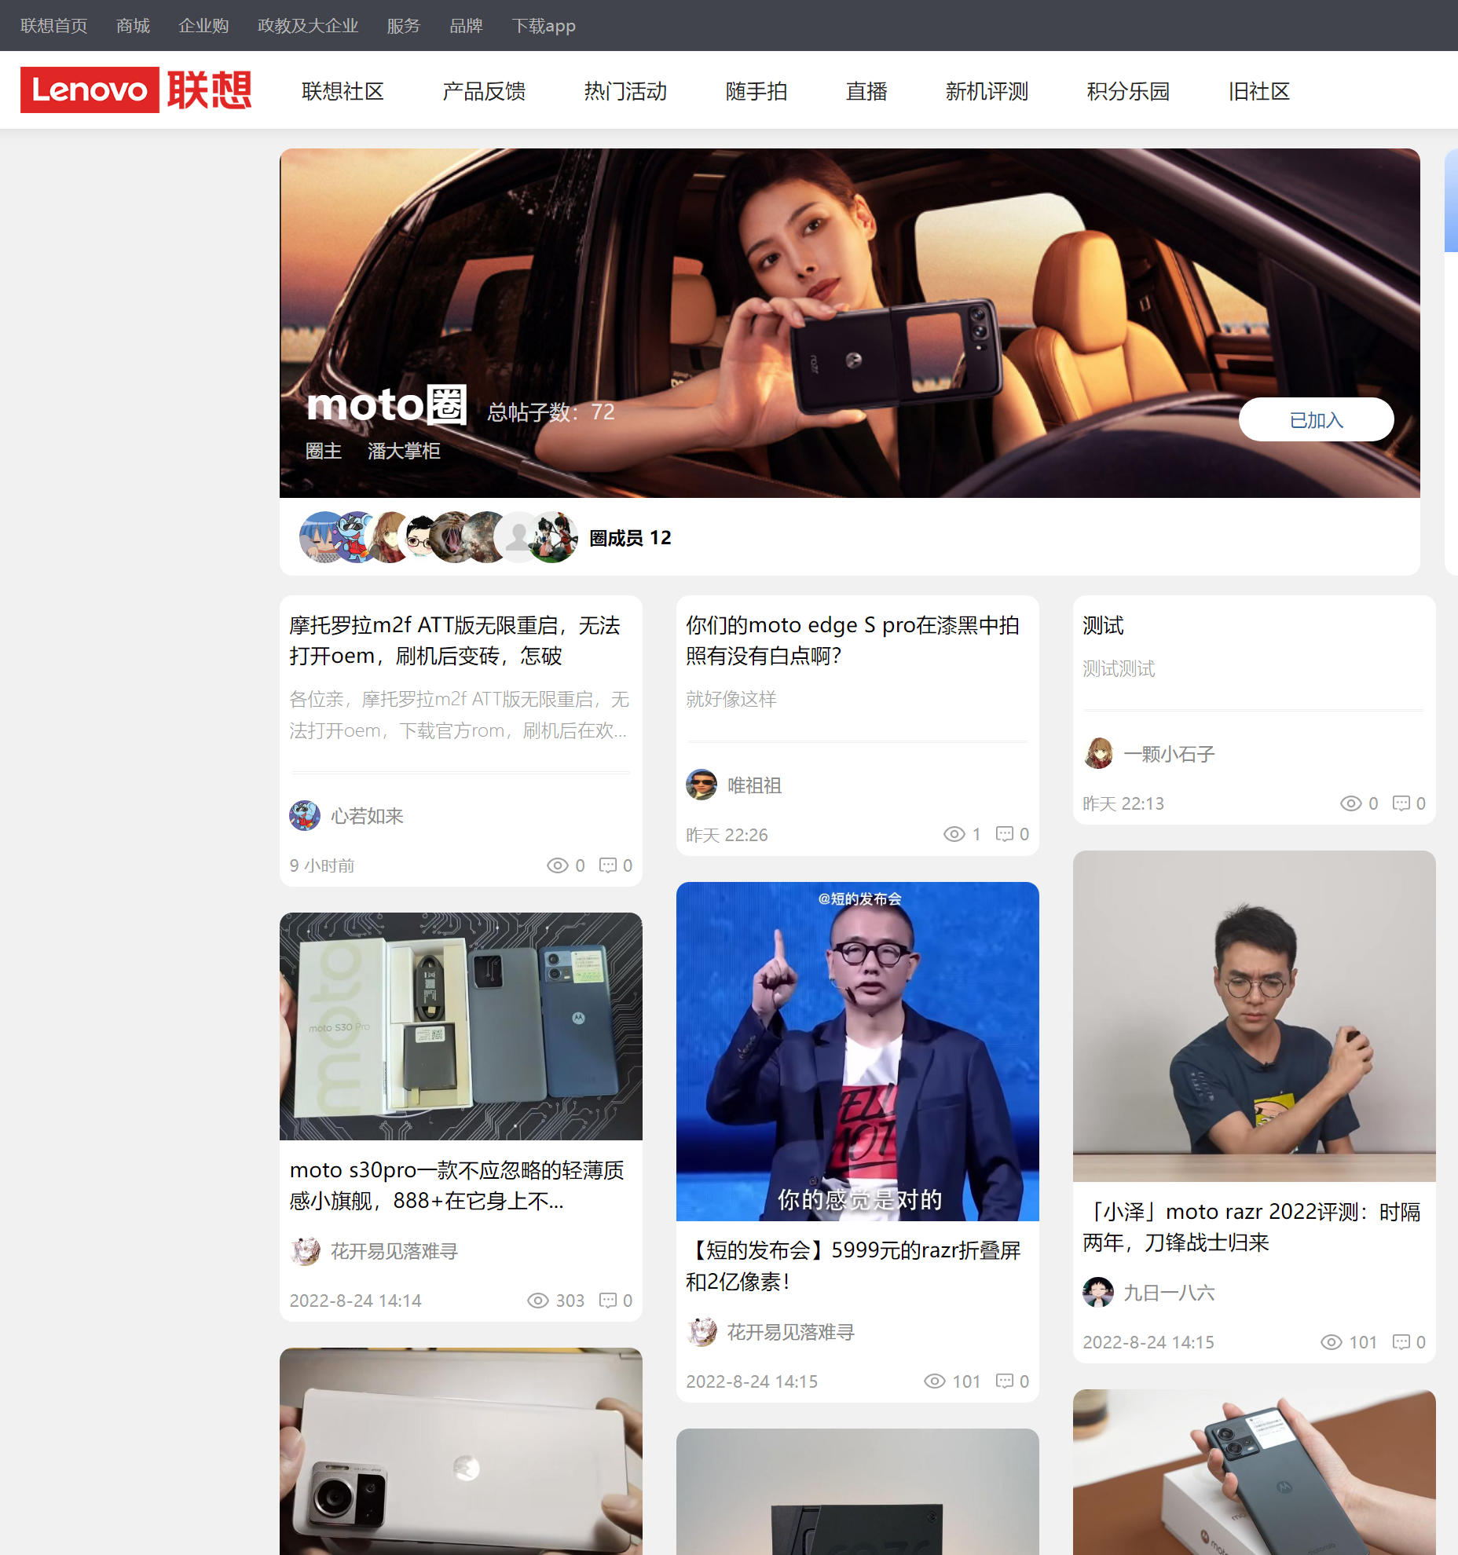Click views eye icon on 摩托罗拉m2f post
Screen dimensions: 1458x1555
(557, 865)
